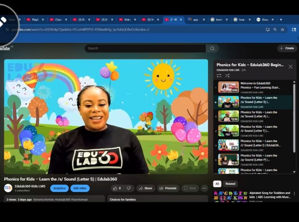The height and width of the screenshot is (222, 299).
Task: Play the /t/ Sound (Letter T) video
Action: click(x=254, y=131)
